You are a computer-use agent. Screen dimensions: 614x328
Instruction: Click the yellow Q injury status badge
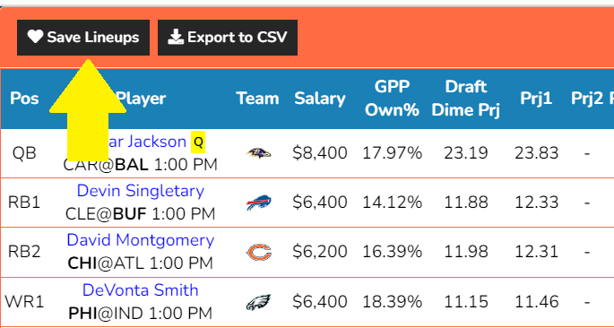[198, 142]
